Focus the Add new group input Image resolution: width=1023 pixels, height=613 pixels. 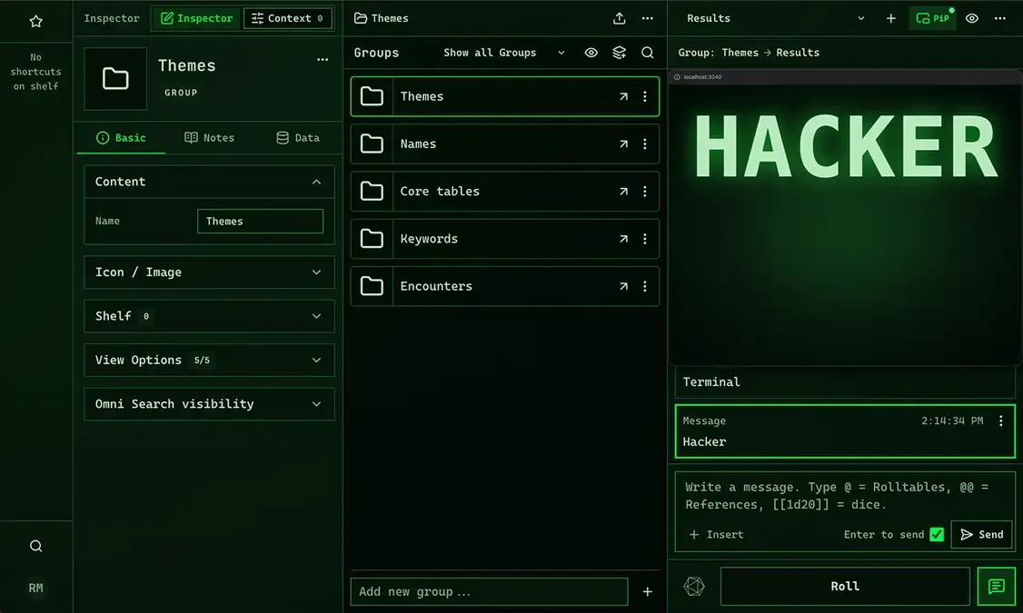[490, 591]
